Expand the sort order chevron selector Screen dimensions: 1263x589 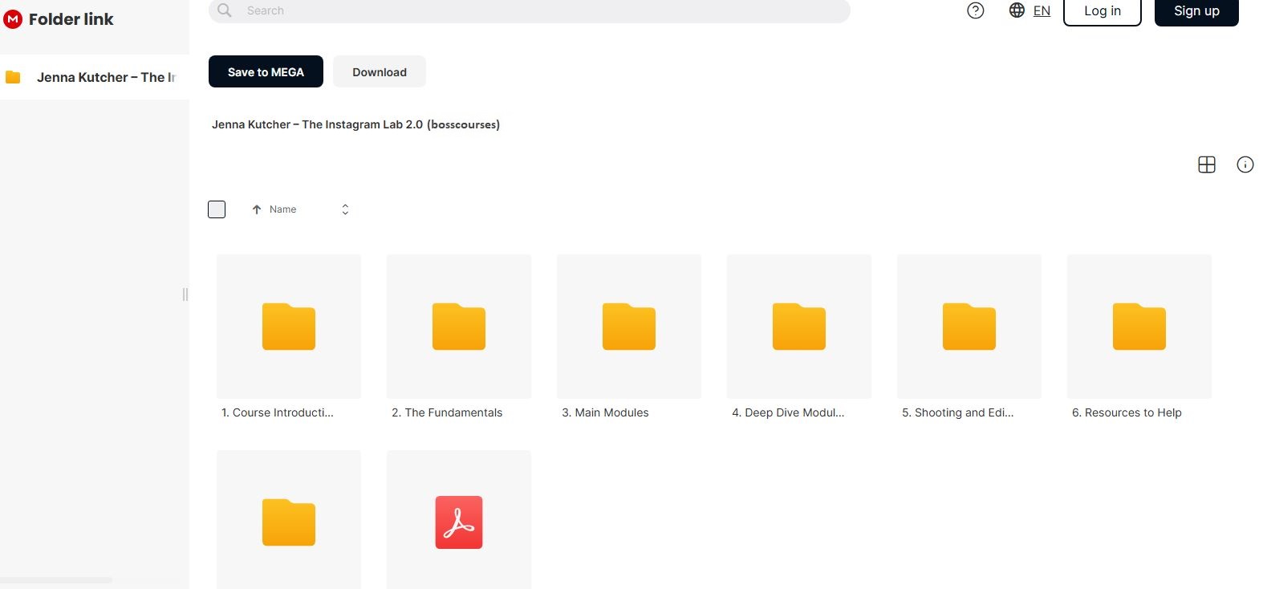tap(345, 209)
